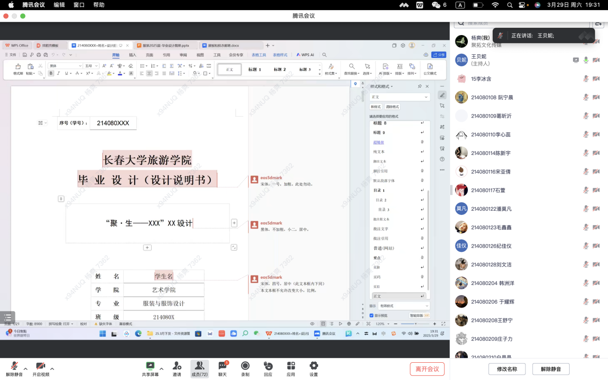This screenshot has width=608, height=380.
Task: Toggle microphone for 15李冰含
Action: coord(586,79)
